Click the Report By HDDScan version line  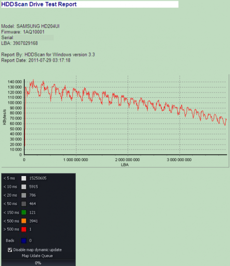pos(48,55)
